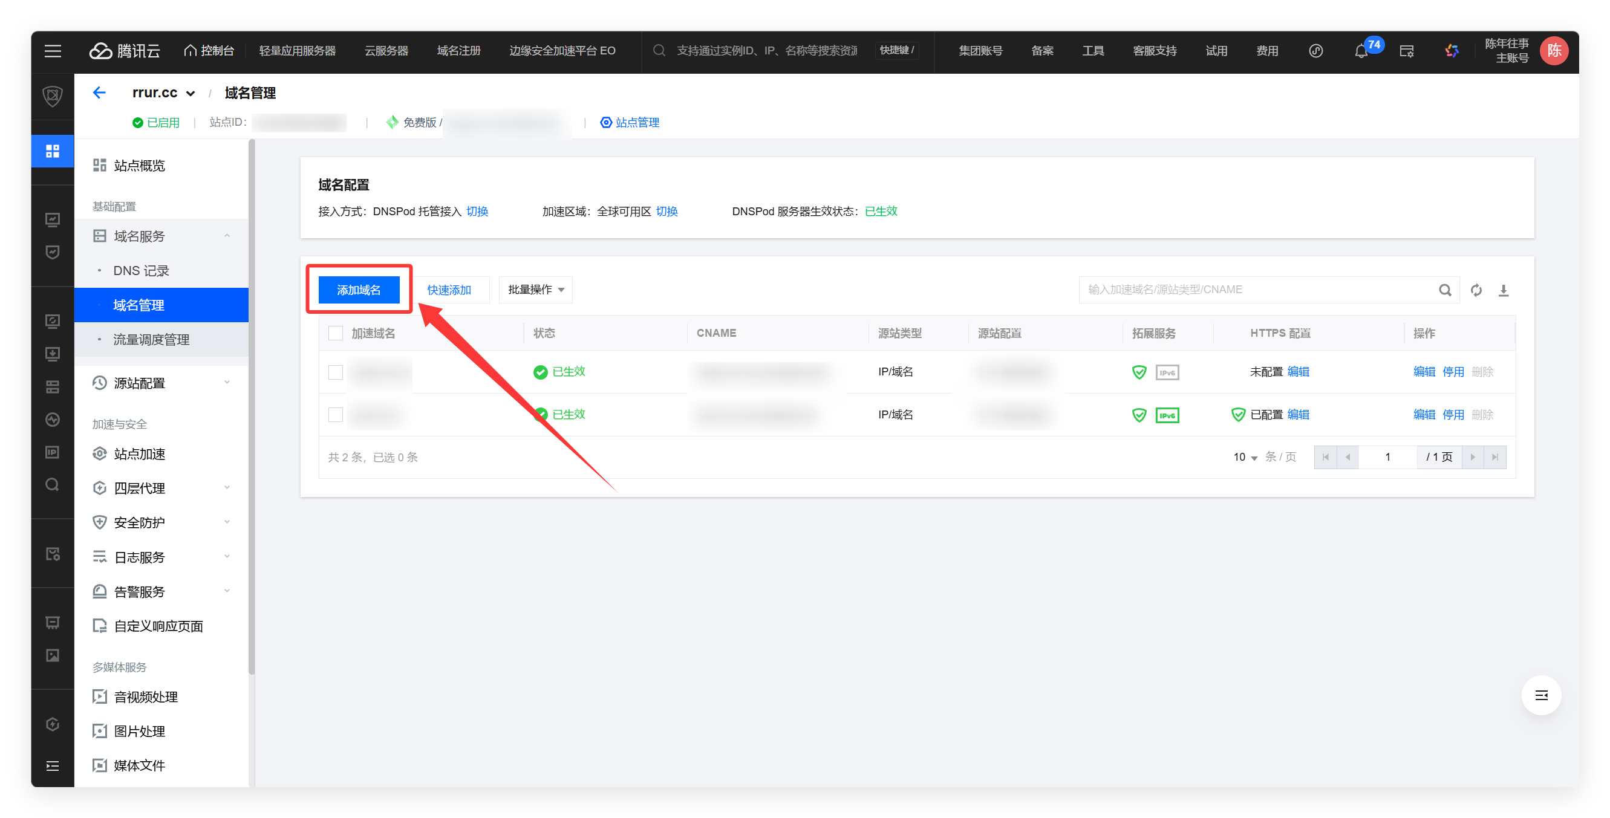Viewport: 1610px width, 818px height.
Task: Click the IPv6 icon in the first row
Action: [x=1167, y=372]
